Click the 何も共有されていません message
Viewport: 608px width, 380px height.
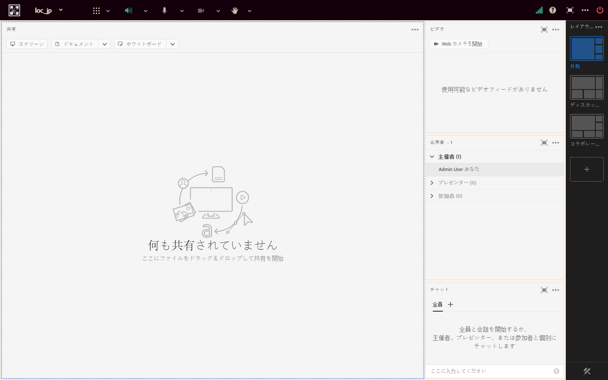[x=213, y=245]
